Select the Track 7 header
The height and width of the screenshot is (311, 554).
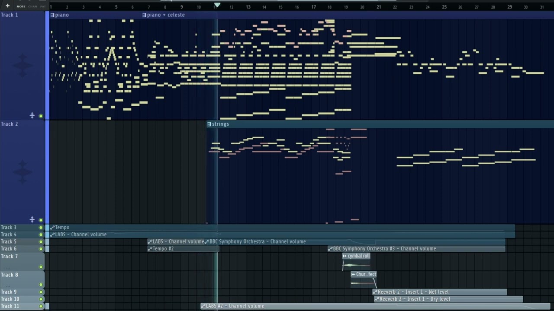tap(23, 261)
